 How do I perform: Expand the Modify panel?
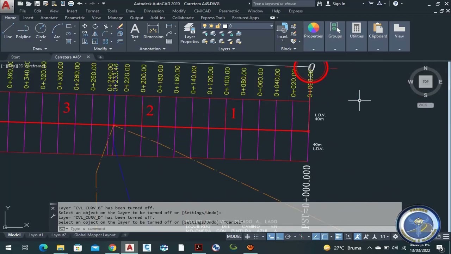pyautogui.click(x=103, y=49)
